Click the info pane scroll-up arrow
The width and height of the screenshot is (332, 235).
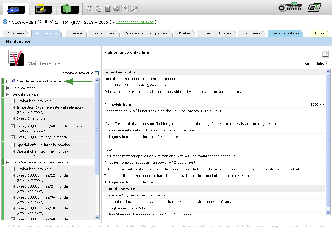[x=328, y=71]
